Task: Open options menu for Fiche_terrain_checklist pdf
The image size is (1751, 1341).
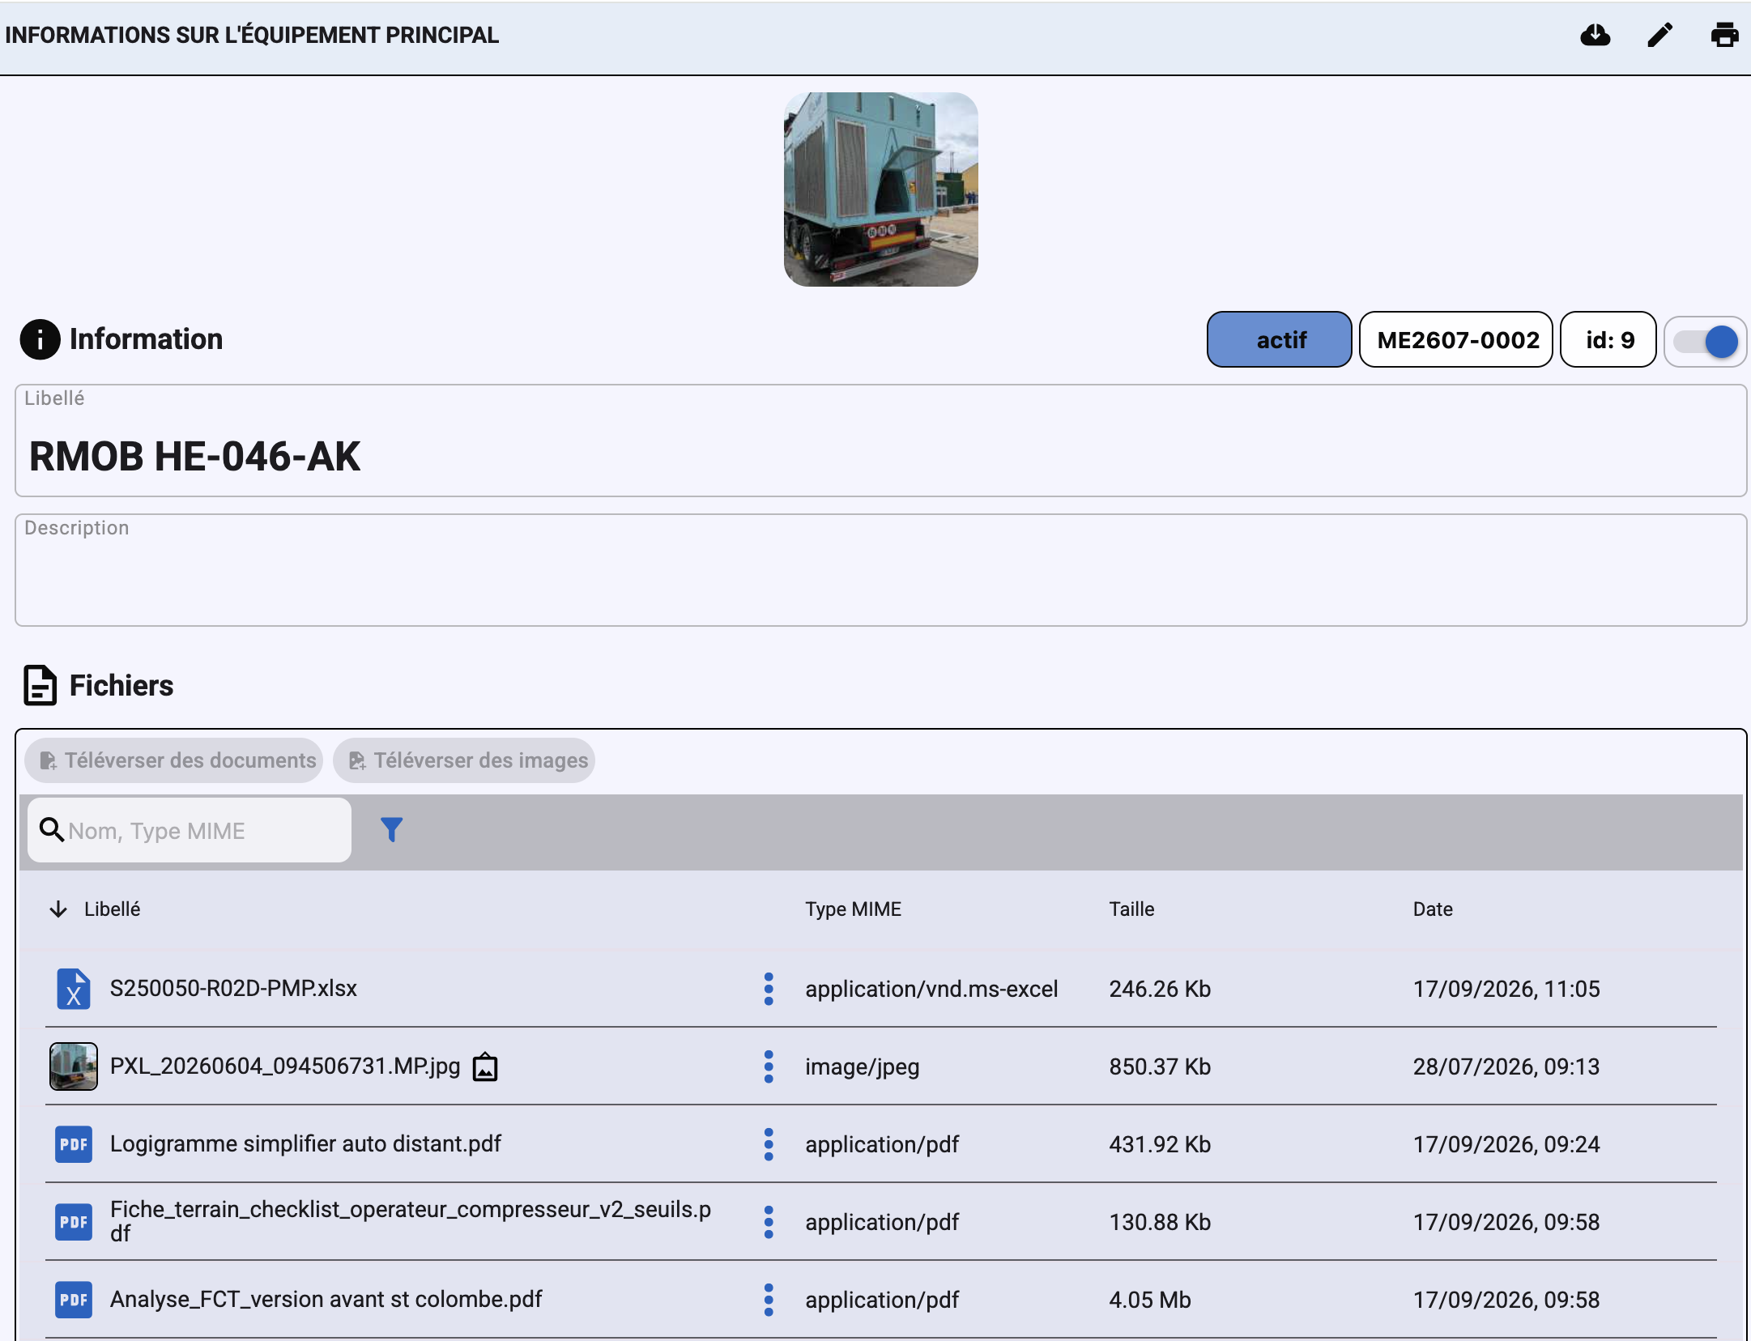Action: tap(769, 1222)
